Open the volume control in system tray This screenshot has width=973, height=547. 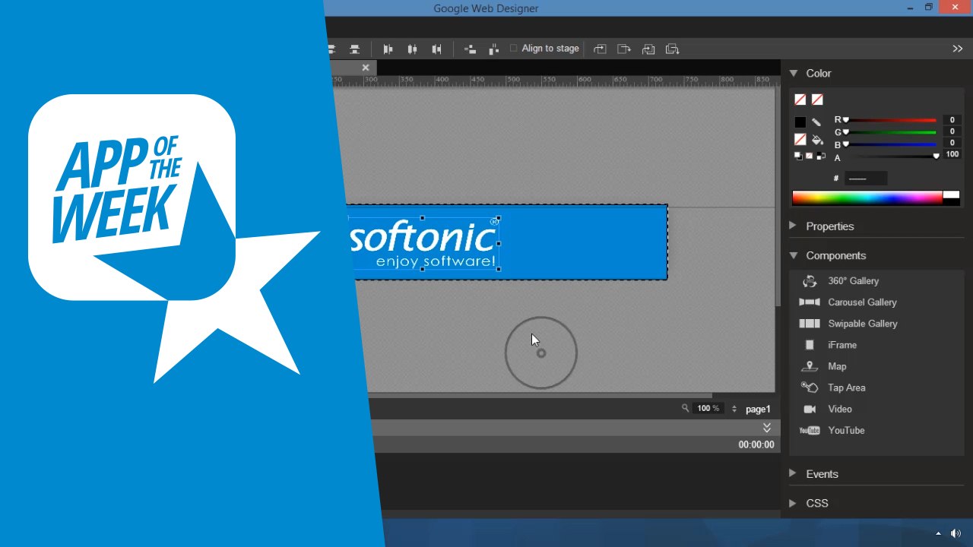click(x=956, y=533)
